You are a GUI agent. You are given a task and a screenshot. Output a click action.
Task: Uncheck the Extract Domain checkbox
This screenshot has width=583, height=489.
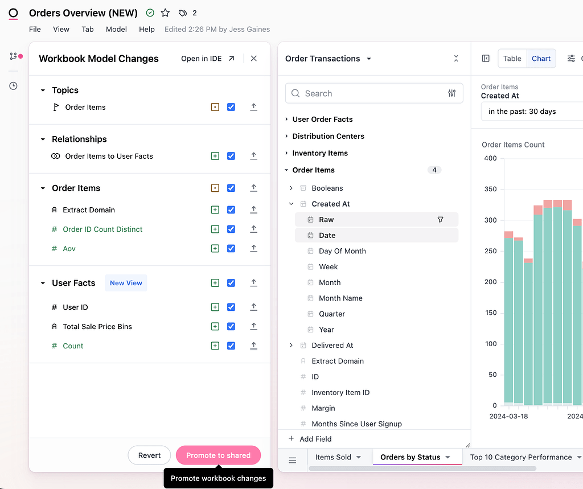coord(231,210)
